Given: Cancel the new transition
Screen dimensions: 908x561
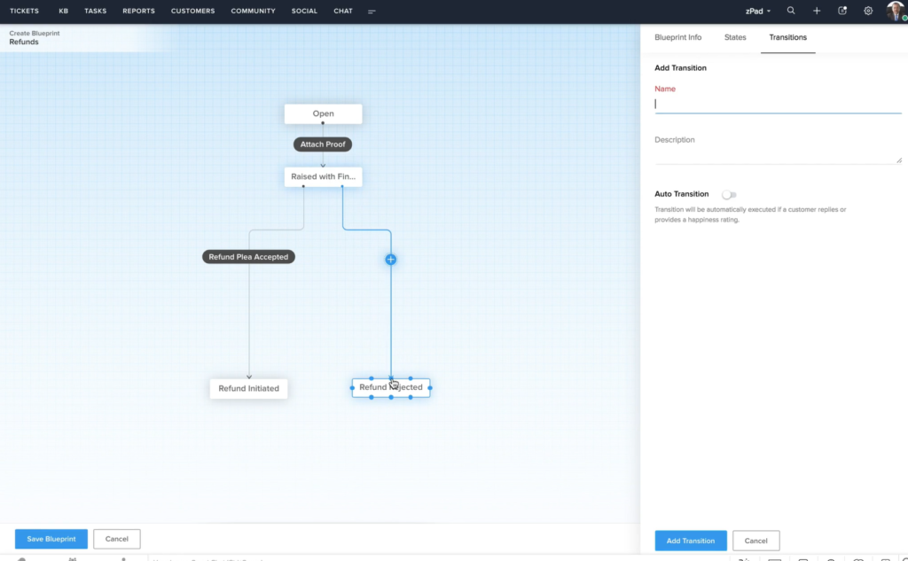Looking at the screenshot, I should pos(756,540).
